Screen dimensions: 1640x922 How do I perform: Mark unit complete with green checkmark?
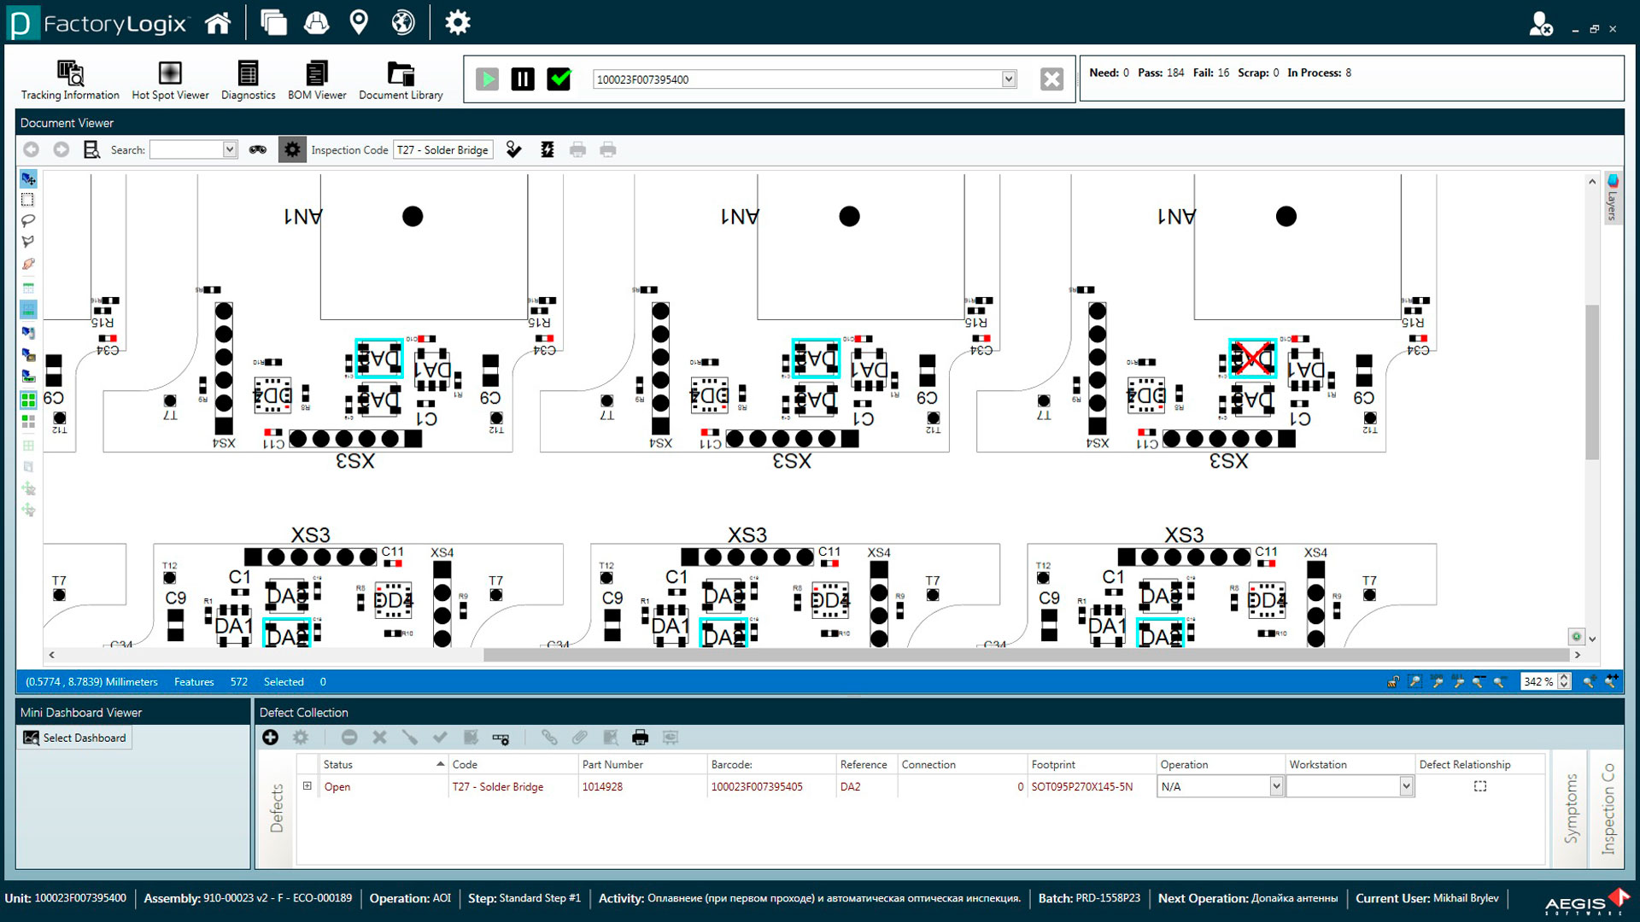(x=559, y=79)
